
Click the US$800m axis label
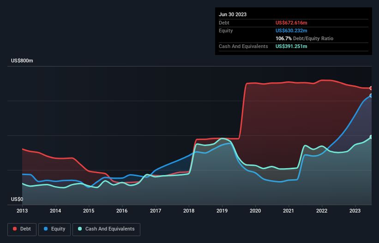[x=22, y=61]
